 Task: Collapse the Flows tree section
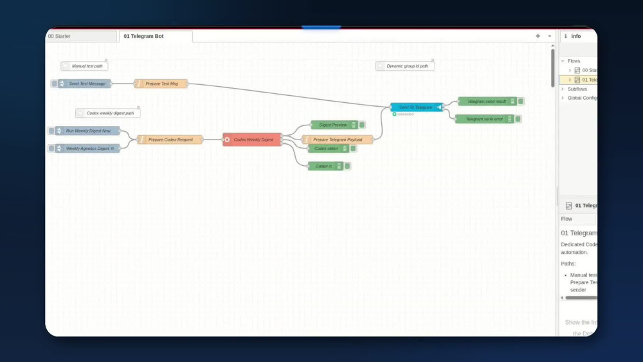(x=563, y=60)
